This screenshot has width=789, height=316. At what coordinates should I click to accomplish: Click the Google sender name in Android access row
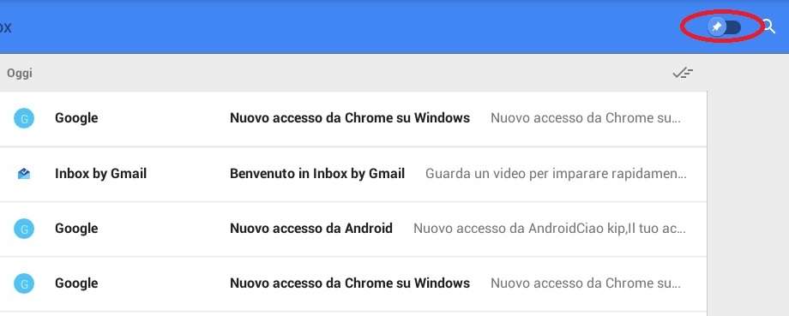point(76,229)
